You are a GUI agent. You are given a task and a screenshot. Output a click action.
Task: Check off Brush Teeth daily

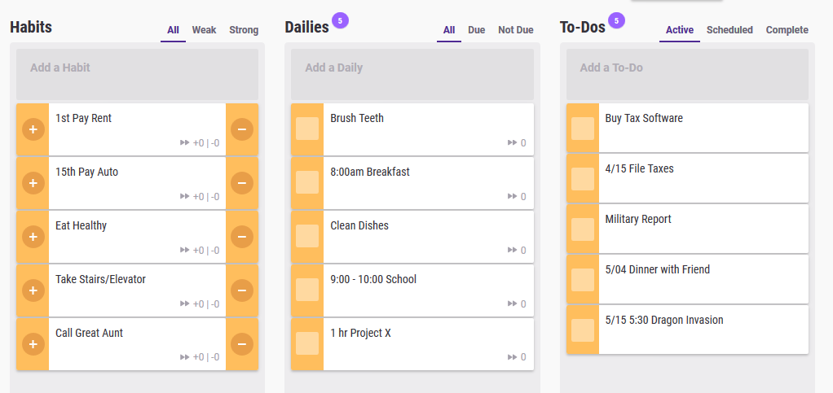pos(307,129)
